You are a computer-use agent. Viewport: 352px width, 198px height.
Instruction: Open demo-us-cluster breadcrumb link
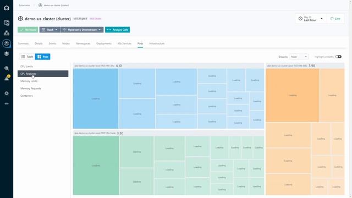pyautogui.click(x=56, y=5)
